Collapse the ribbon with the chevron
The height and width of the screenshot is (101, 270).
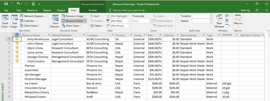click(268, 31)
